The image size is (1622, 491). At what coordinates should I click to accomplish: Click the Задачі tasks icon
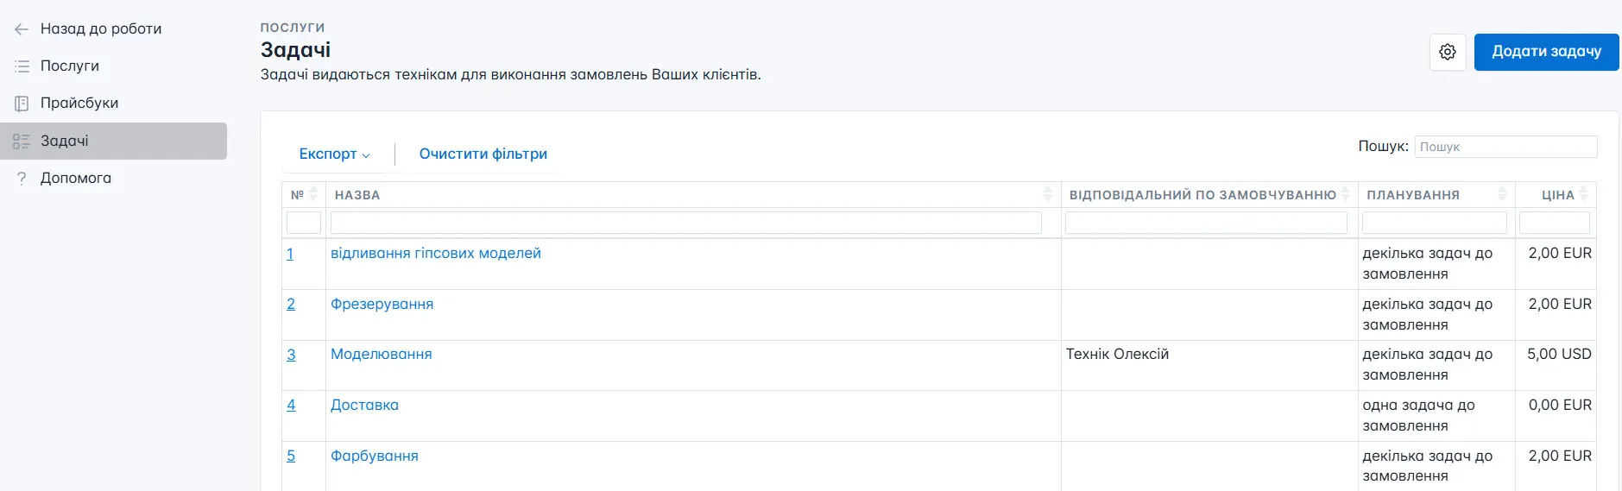[x=22, y=142]
